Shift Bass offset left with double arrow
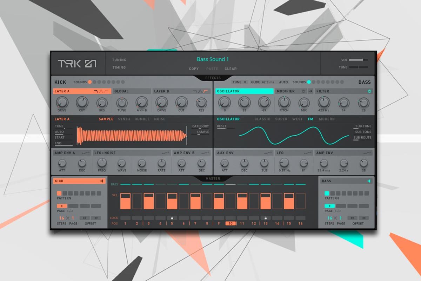Image resolution: width=421 pixels, height=281 pixels. tap(353, 218)
